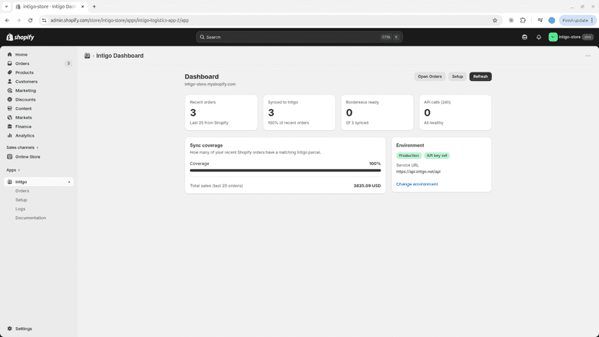Open Discounts section
The image size is (599, 337).
pyautogui.click(x=25, y=99)
